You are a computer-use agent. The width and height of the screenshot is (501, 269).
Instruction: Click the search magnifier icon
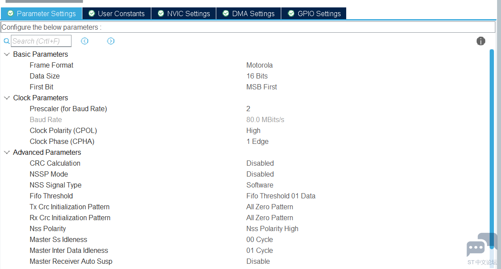click(7, 41)
